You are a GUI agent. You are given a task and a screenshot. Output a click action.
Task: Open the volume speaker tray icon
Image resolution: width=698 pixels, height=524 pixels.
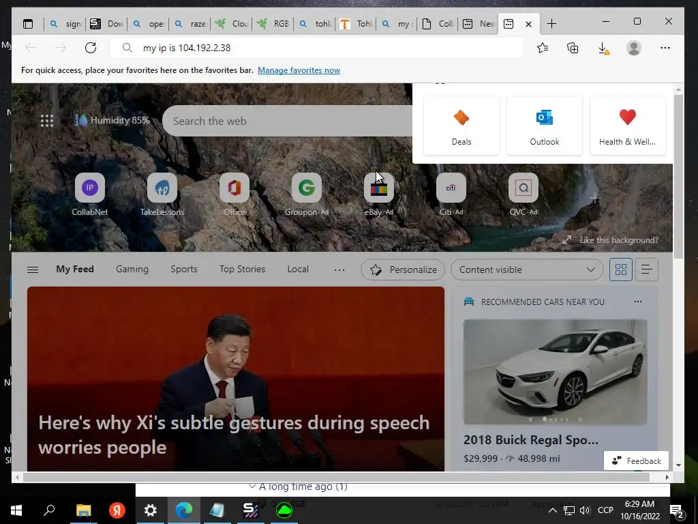pos(585,510)
